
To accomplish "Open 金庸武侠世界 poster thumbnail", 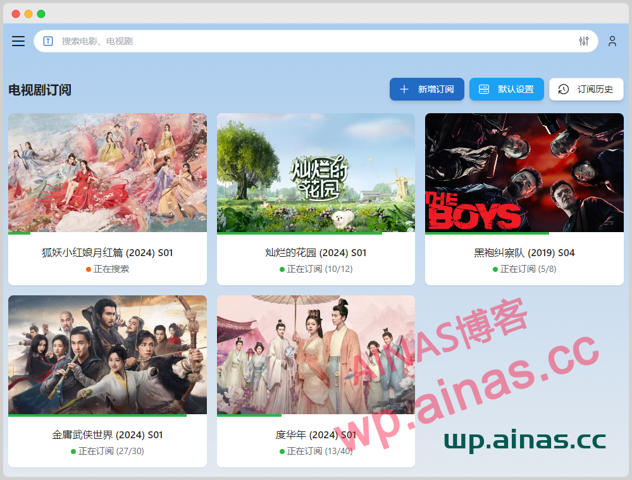I will click(x=108, y=355).
